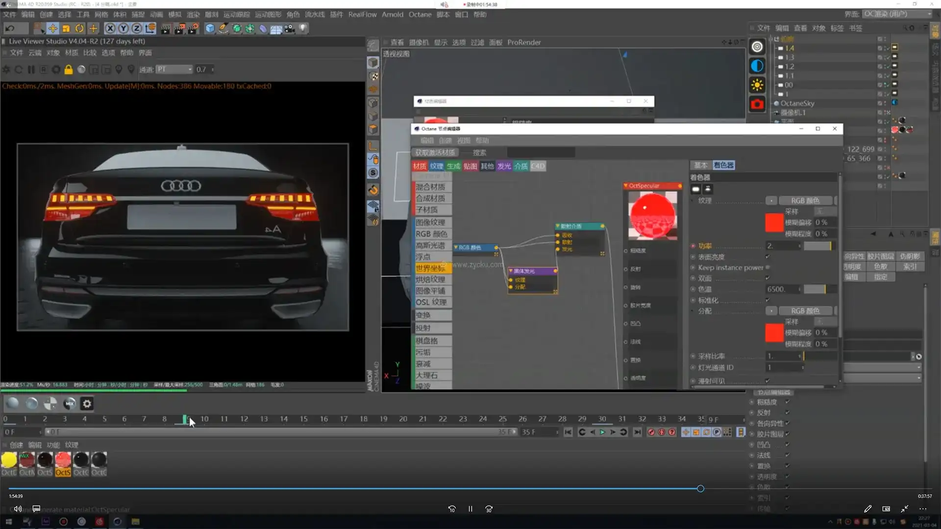The height and width of the screenshot is (529, 941).
Task: Open the render settings gear below viewer
Action: tap(87, 404)
